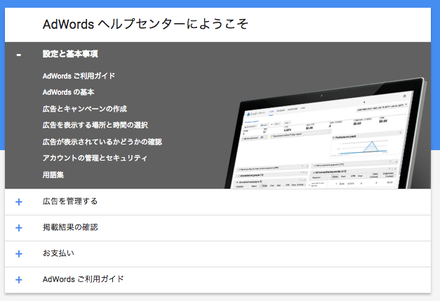Click the 設定と基本事項 section heading
440x301 pixels.
tap(70, 53)
